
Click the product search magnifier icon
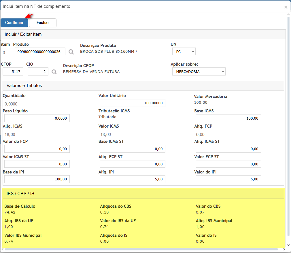pos(71,52)
